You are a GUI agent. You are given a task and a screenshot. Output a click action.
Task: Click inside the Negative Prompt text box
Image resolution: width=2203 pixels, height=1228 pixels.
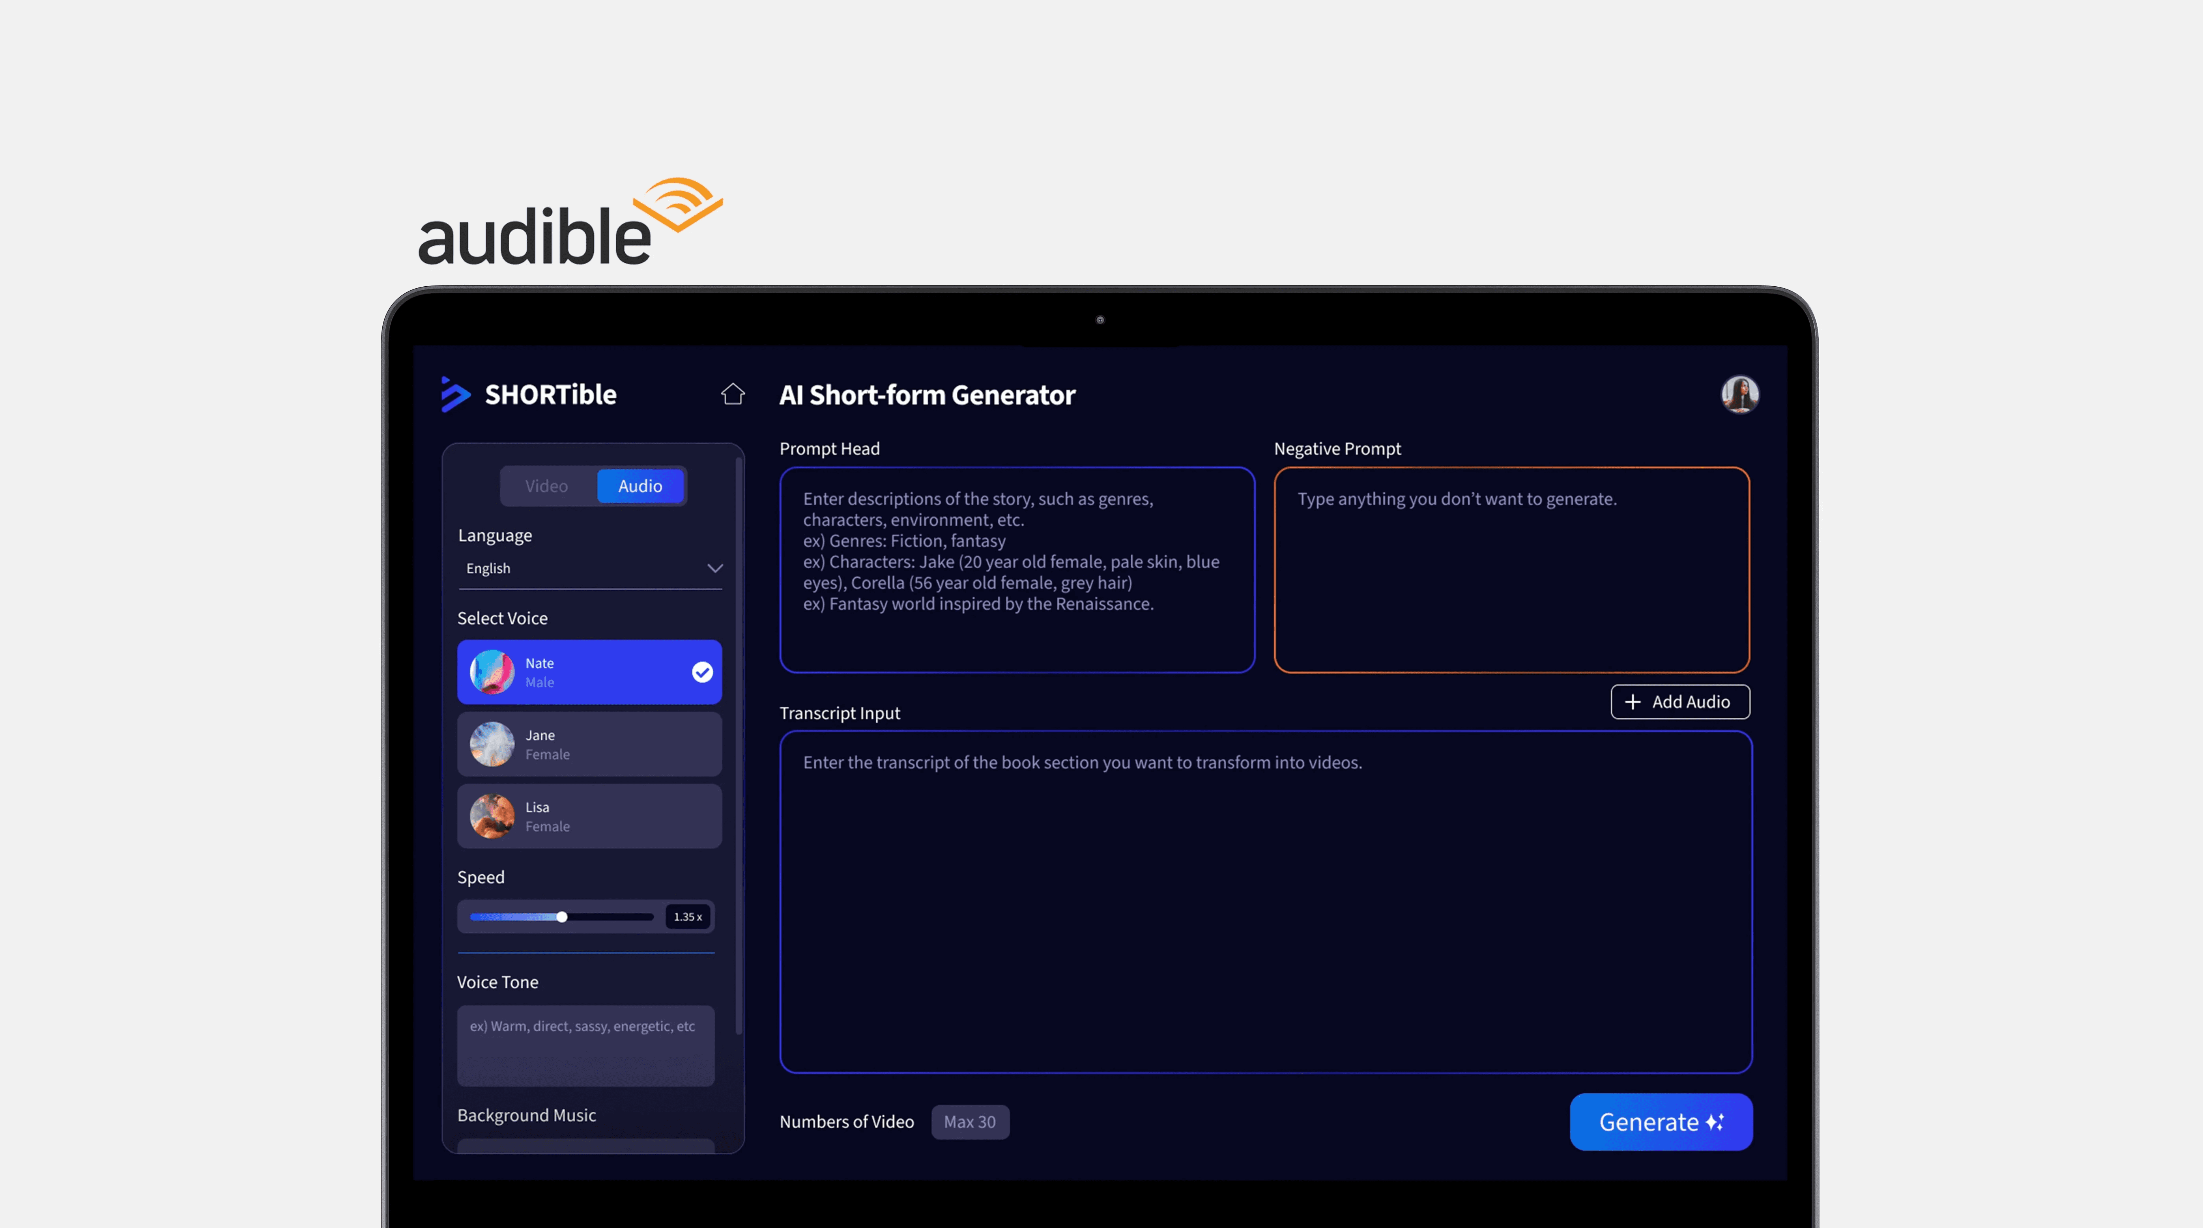coord(1511,570)
